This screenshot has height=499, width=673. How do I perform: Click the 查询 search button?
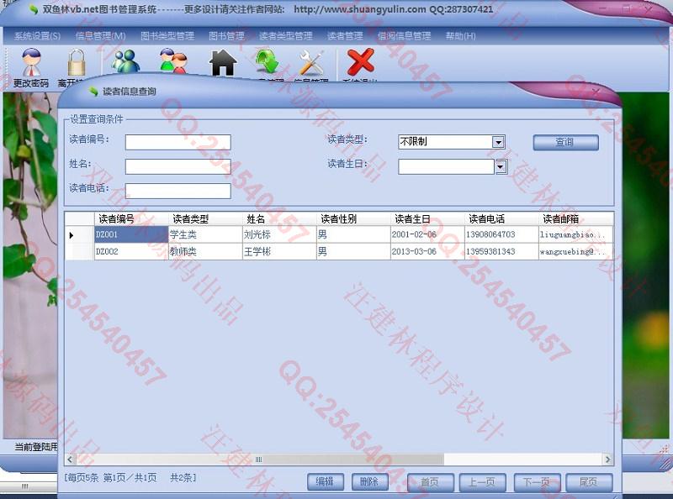tap(565, 142)
